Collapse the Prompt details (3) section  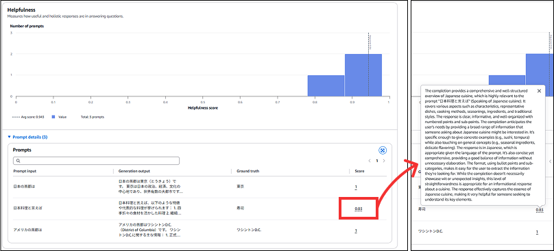point(27,137)
